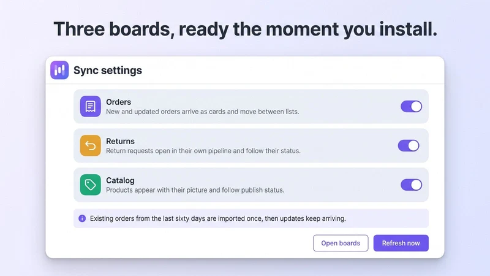This screenshot has height=276, width=490.
Task: Select the Orders row title
Action: (118, 102)
